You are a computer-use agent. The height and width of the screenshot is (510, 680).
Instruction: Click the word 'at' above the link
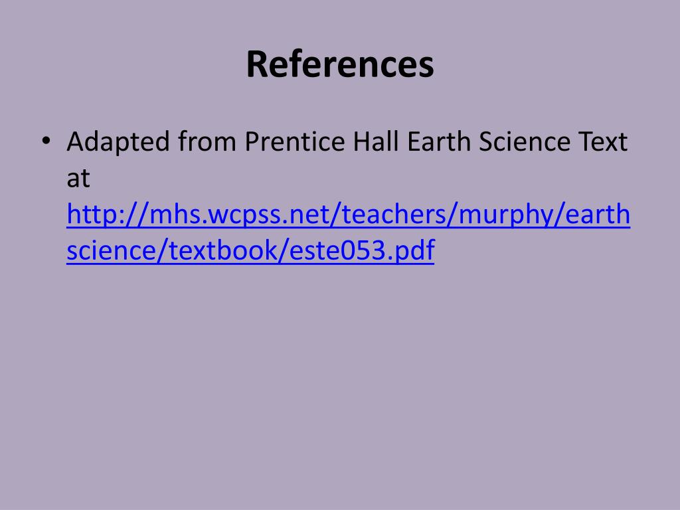(x=78, y=178)
